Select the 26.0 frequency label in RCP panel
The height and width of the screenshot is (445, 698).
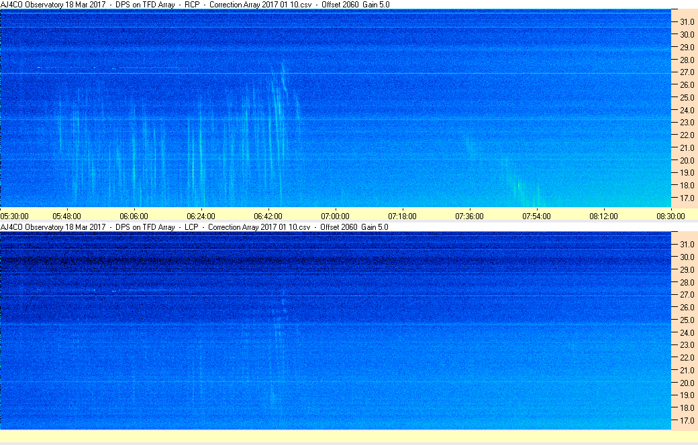(x=687, y=85)
